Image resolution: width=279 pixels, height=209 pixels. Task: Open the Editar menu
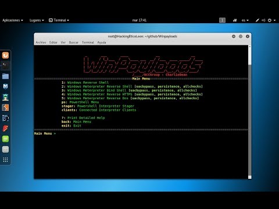[53, 42]
